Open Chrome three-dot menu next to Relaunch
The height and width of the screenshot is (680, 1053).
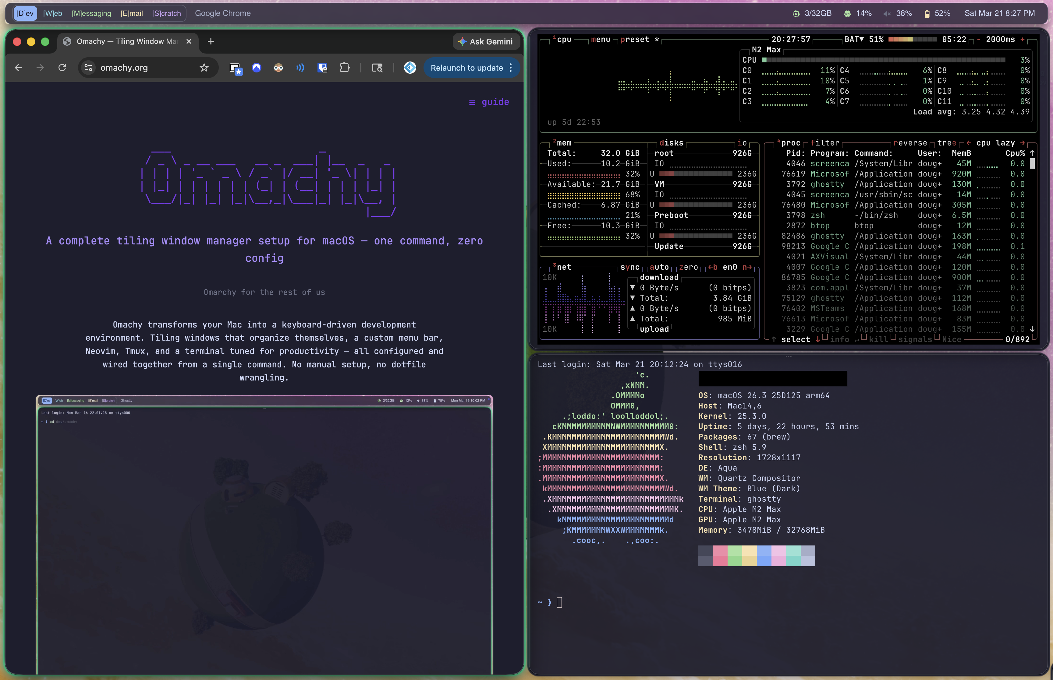pos(511,68)
